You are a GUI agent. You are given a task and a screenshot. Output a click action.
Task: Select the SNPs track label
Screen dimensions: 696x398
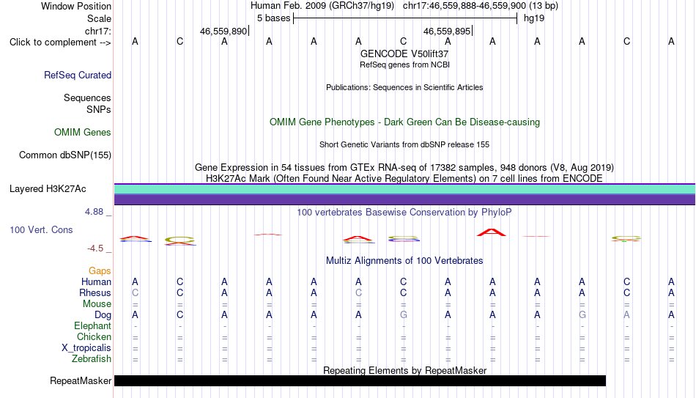(99, 109)
